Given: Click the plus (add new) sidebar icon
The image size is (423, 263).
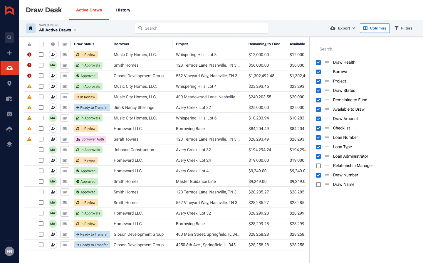Looking at the screenshot, I should click(9, 53).
